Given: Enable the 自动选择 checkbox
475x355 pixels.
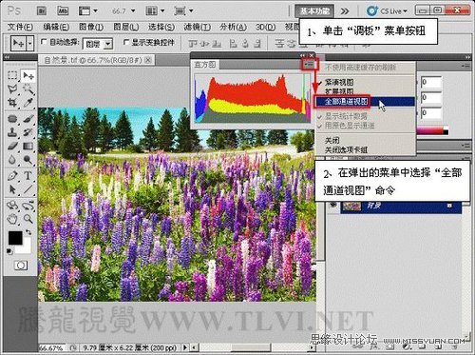Looking at the screenshot, I should pos(44,42).
